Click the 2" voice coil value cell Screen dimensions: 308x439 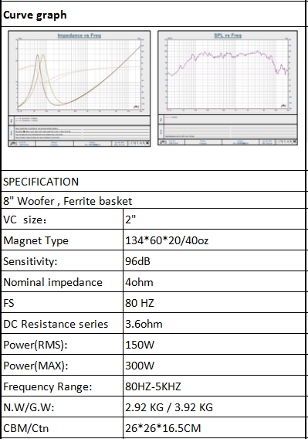point(215,219)
